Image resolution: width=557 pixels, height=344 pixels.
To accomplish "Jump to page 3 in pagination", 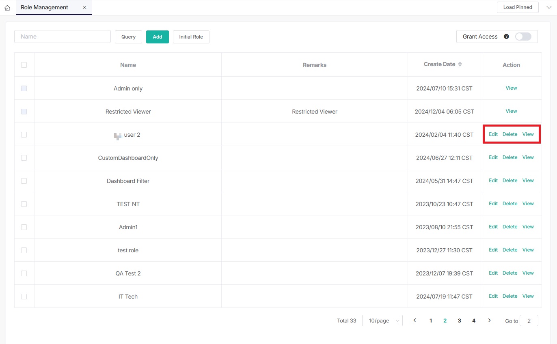I will [x=459, y=320].
